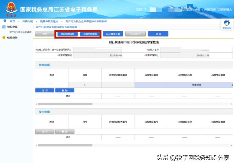Viewport: 234px width, 165px height.
Task: Click the 序号 cell showing 1
Action: click(85, 85)
